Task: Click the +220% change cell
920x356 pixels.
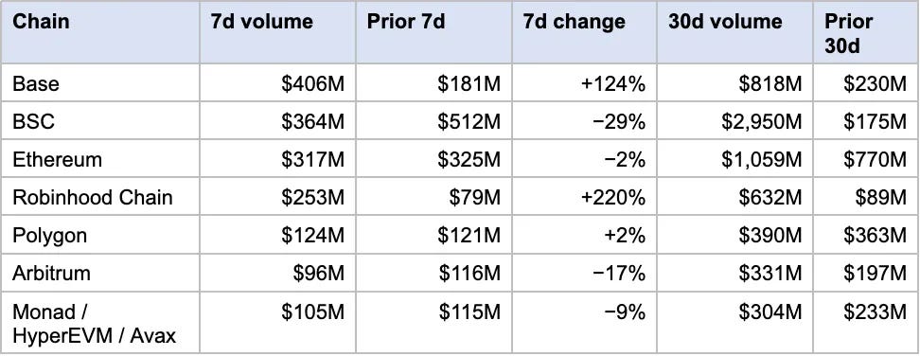Action: [x=584, y=197]
